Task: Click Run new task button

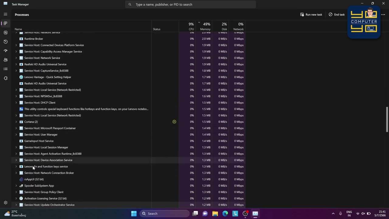Action: (x=311, y=15)
